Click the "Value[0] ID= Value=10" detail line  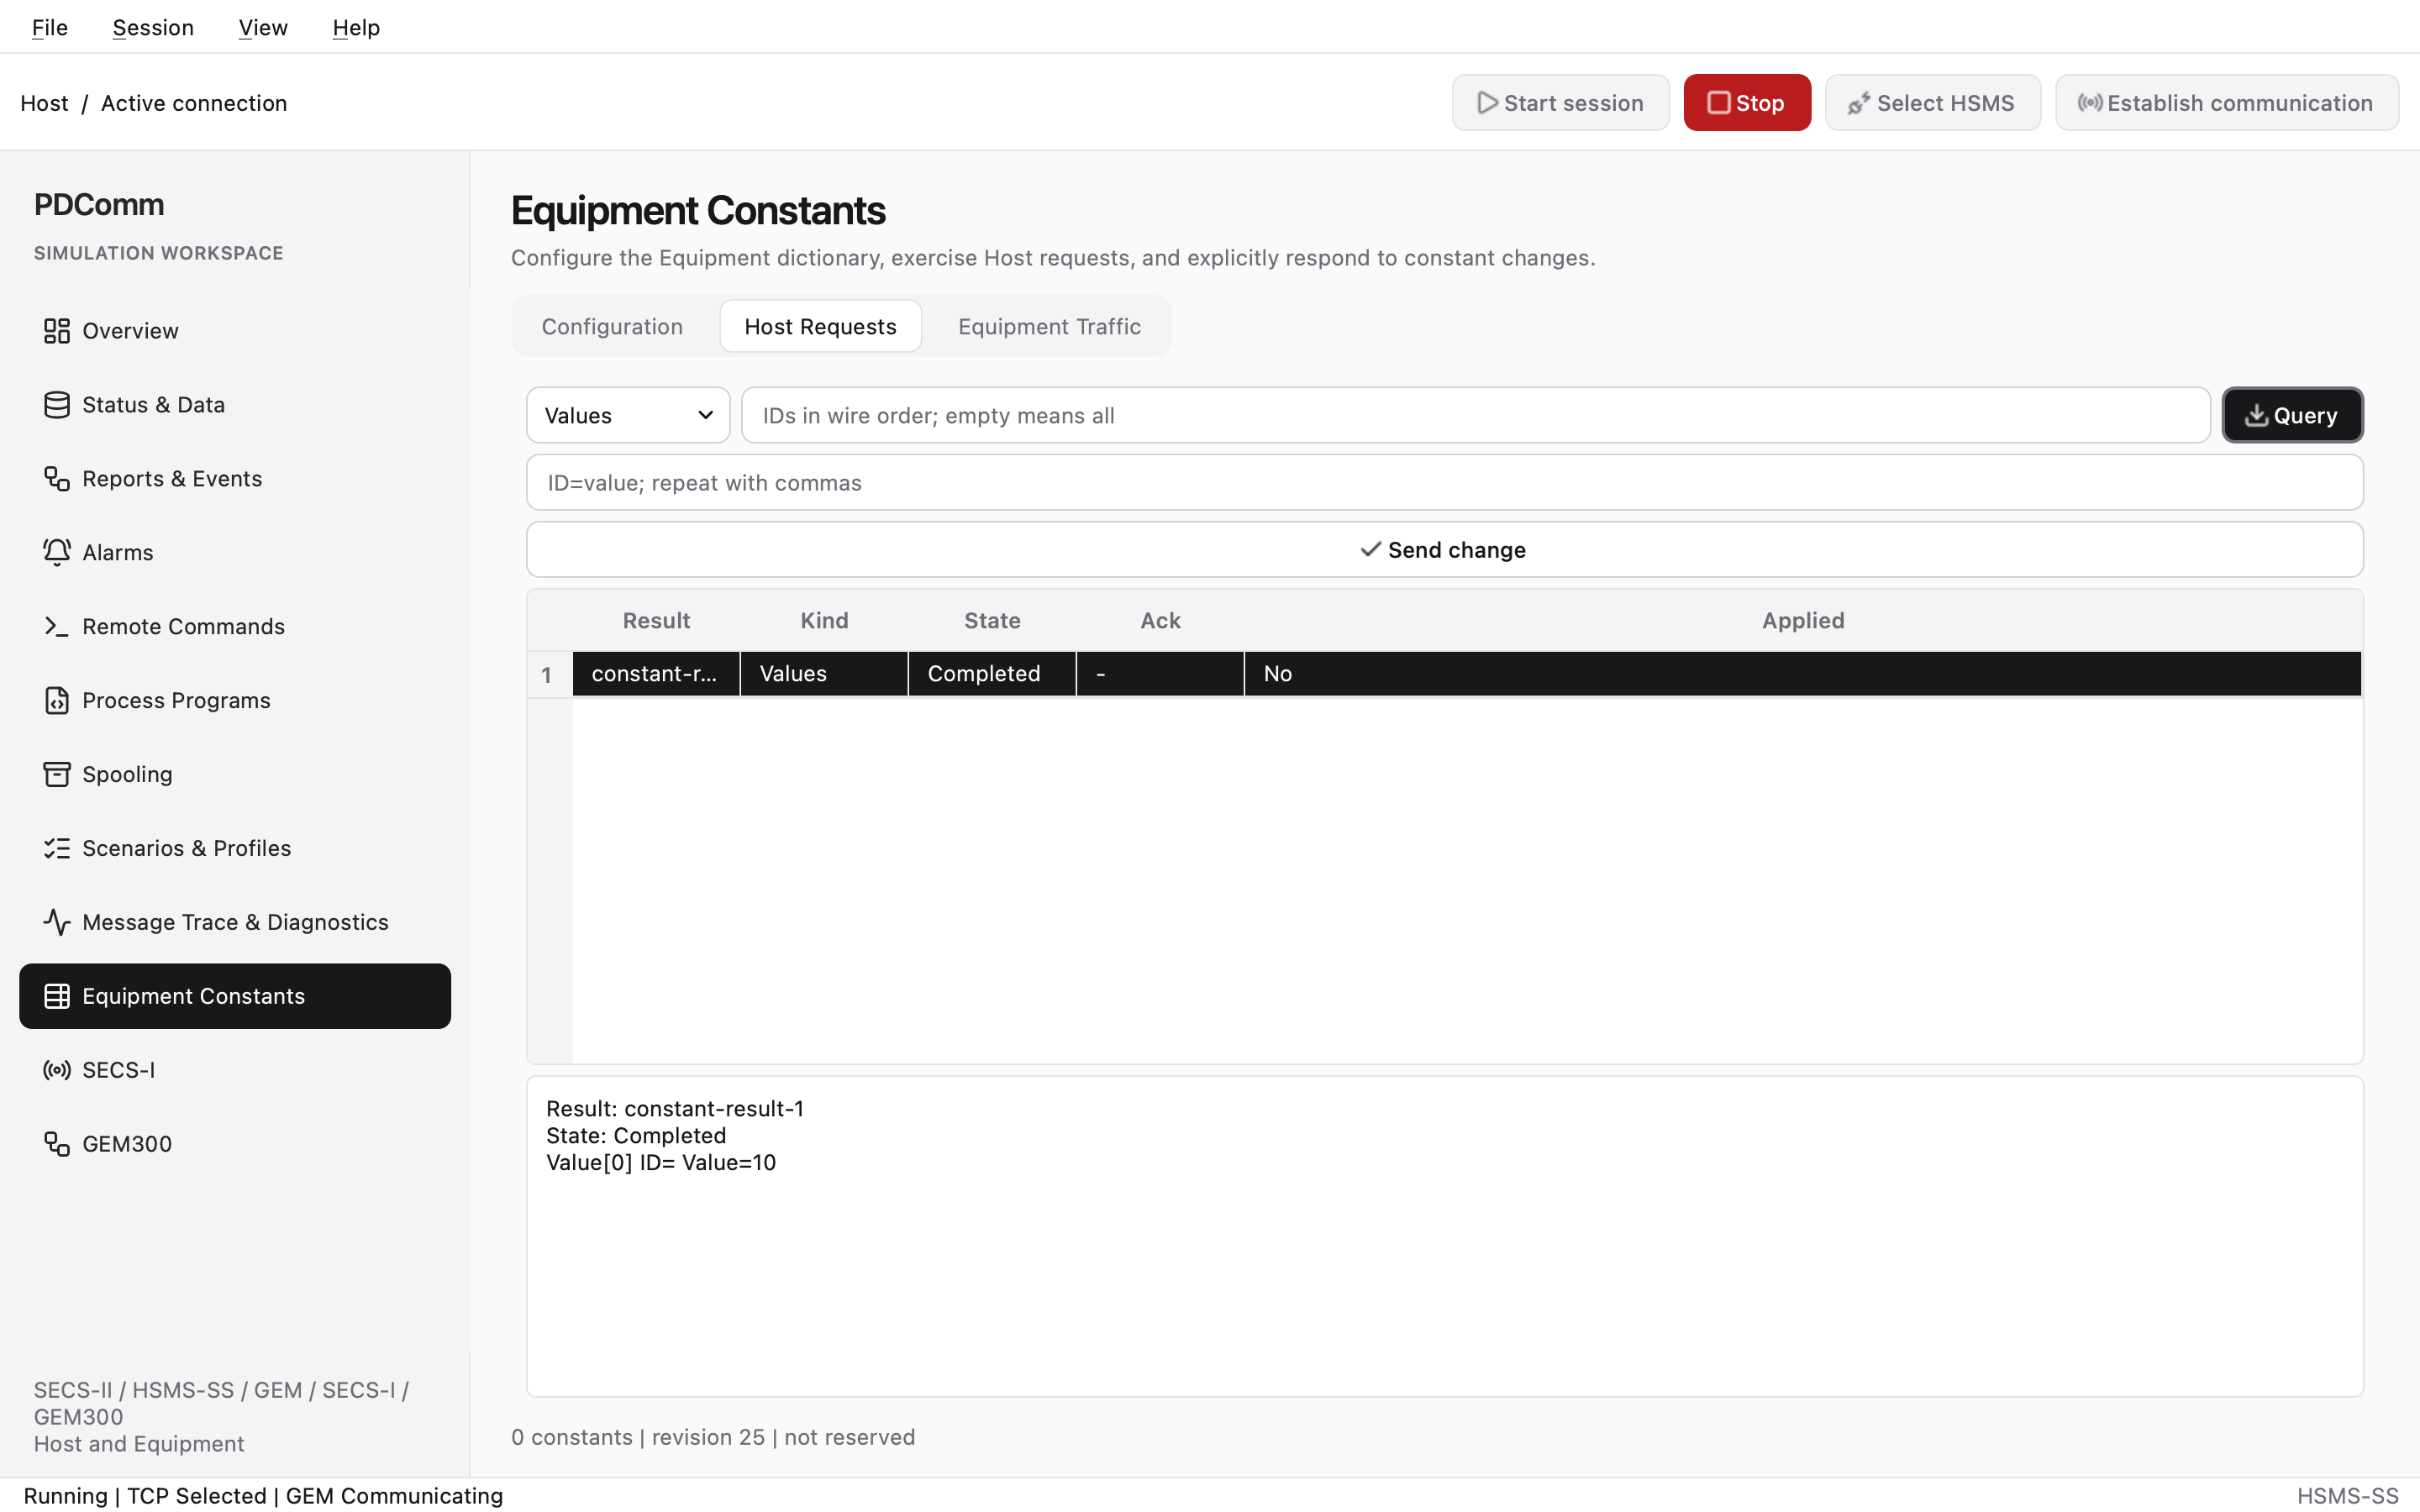[661, 1163]
